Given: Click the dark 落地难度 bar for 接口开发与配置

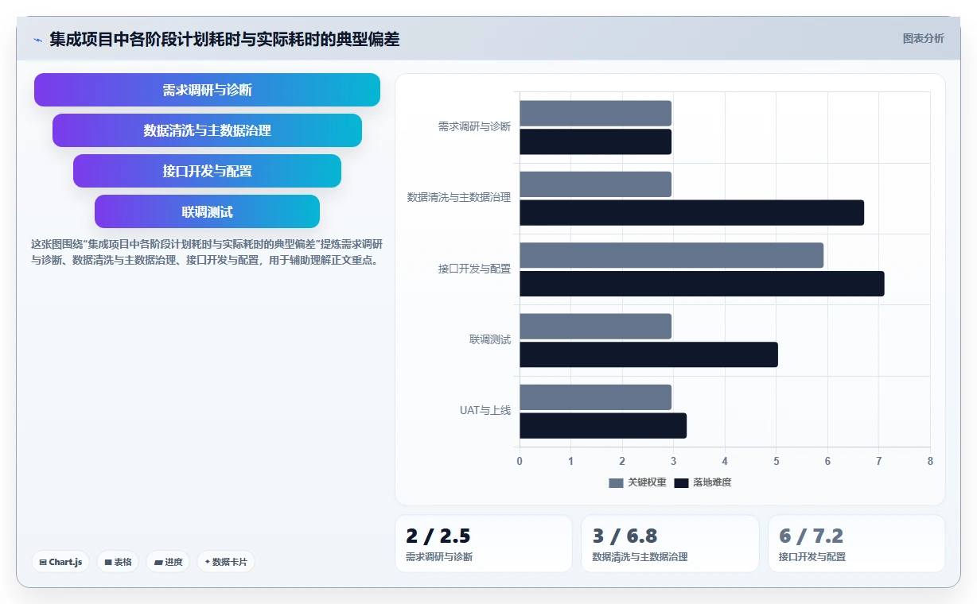Looking at the screenshot, I should (x=702, y=284).
